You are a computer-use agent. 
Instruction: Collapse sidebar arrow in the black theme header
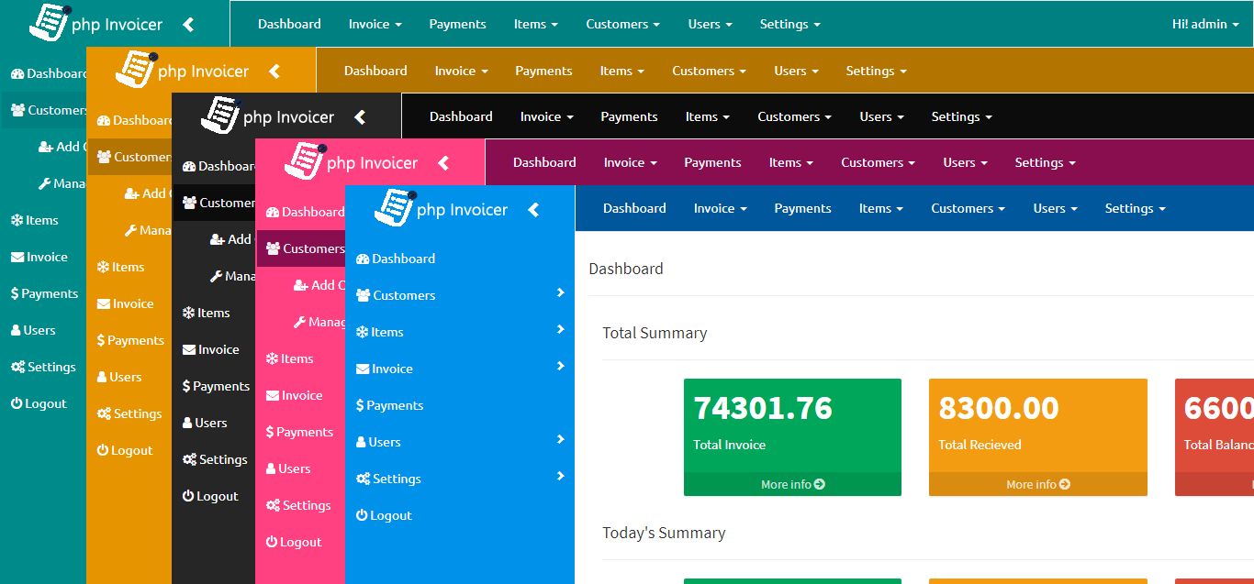360,117
